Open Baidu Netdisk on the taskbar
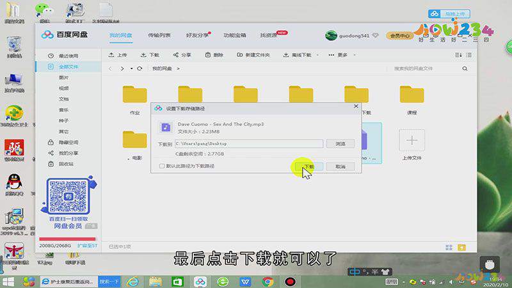512x288 pixels. (x=200, y=282)
